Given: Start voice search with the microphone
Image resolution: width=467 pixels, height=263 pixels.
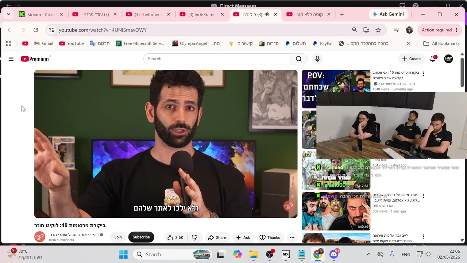Looking at the screenshot, I should [317, 59].
